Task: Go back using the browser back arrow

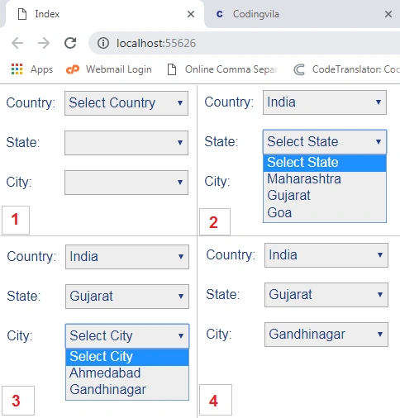Action: click(x=17, y=43)
